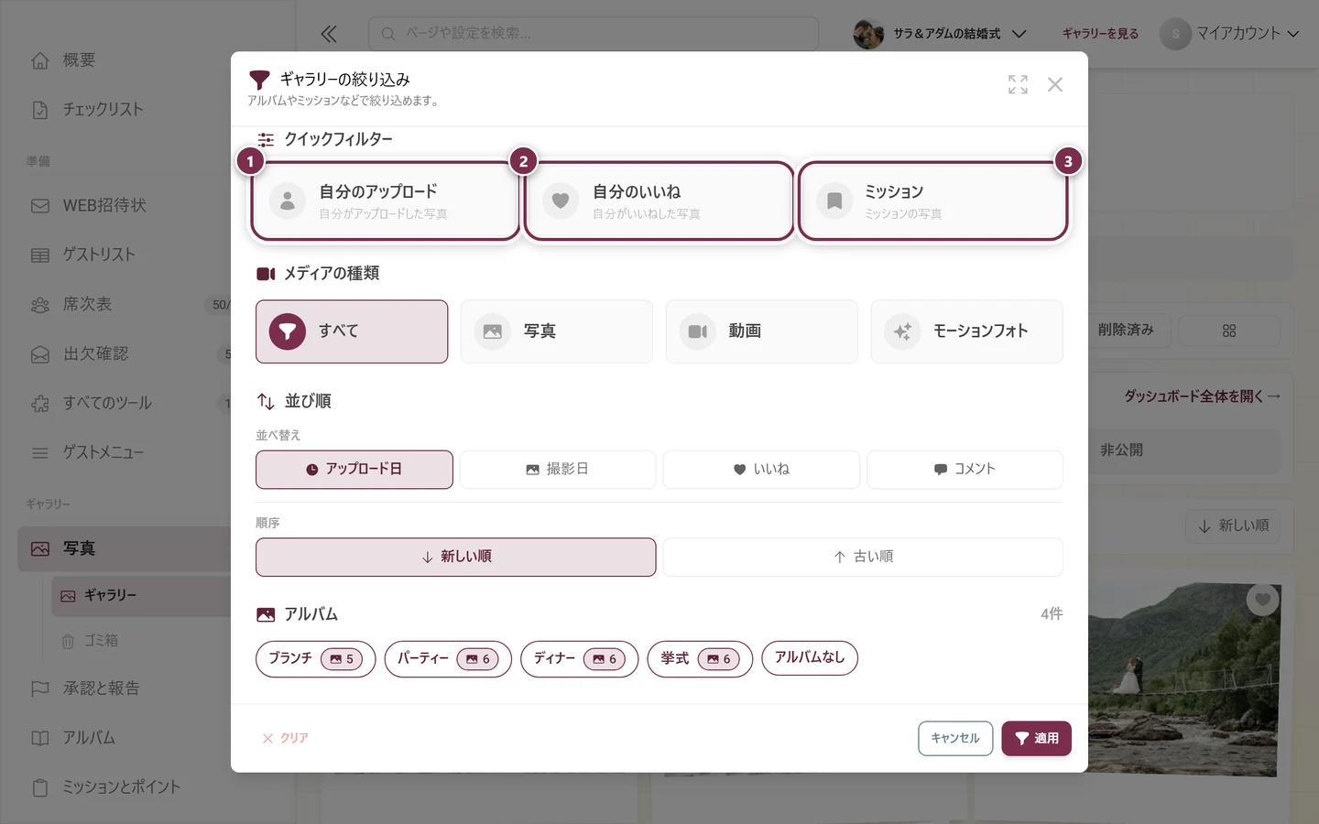Click clipboard icon beside ミッションとポイント
The width and height of the screenshot is (1319, 824).
point(40,787)
